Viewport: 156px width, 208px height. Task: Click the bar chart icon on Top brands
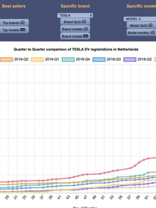[22, 22]
